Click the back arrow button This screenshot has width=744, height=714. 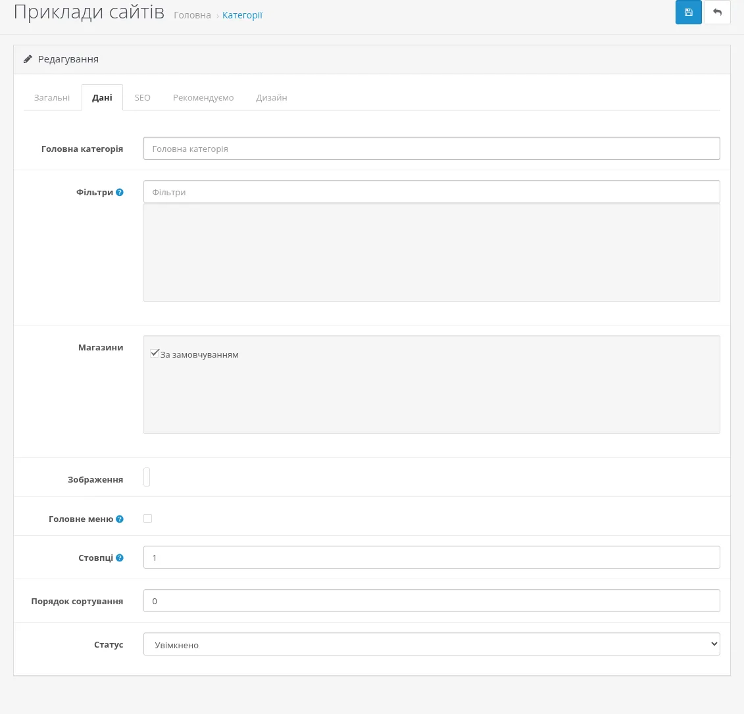(x=717, y=12)
